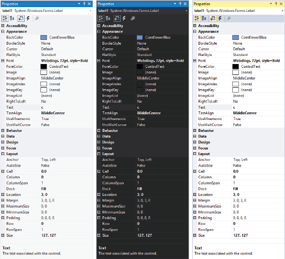Image resolution: width=285 pixels, height=259 pixels.
Task: Close the dark middle Properties panel
Action: click(x=185, y=4)
